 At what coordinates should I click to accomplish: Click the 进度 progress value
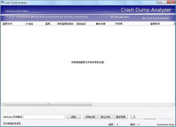(x=118, y=125)
